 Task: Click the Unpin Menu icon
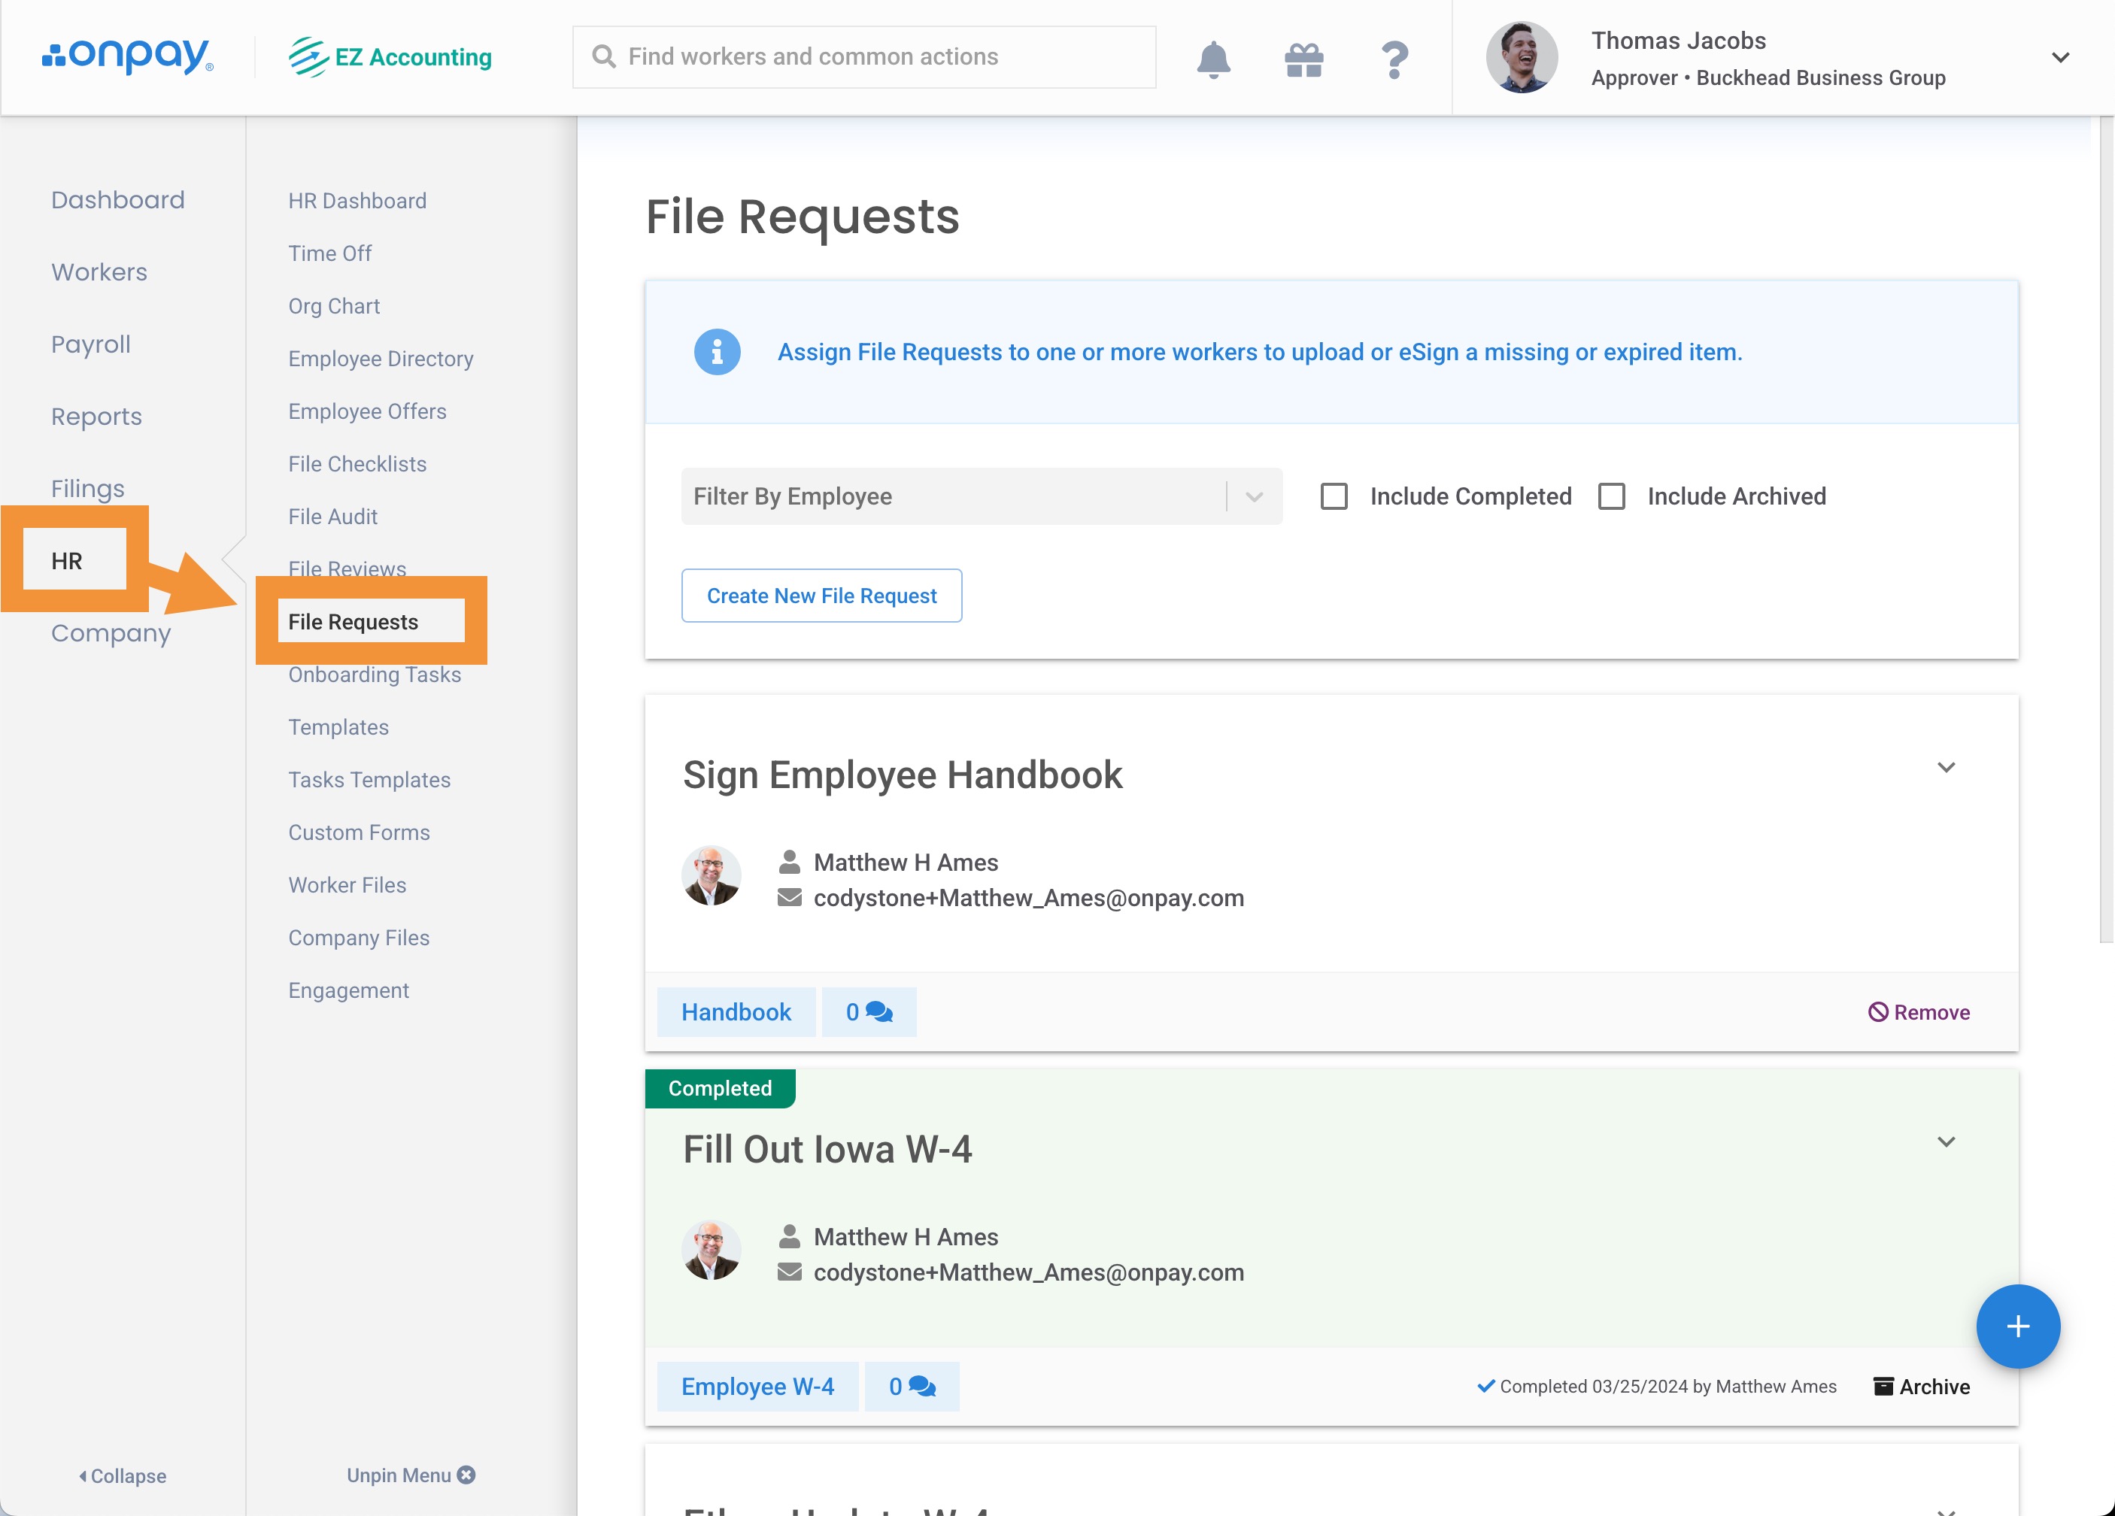pyautogui.click(x=466, y=1474)
